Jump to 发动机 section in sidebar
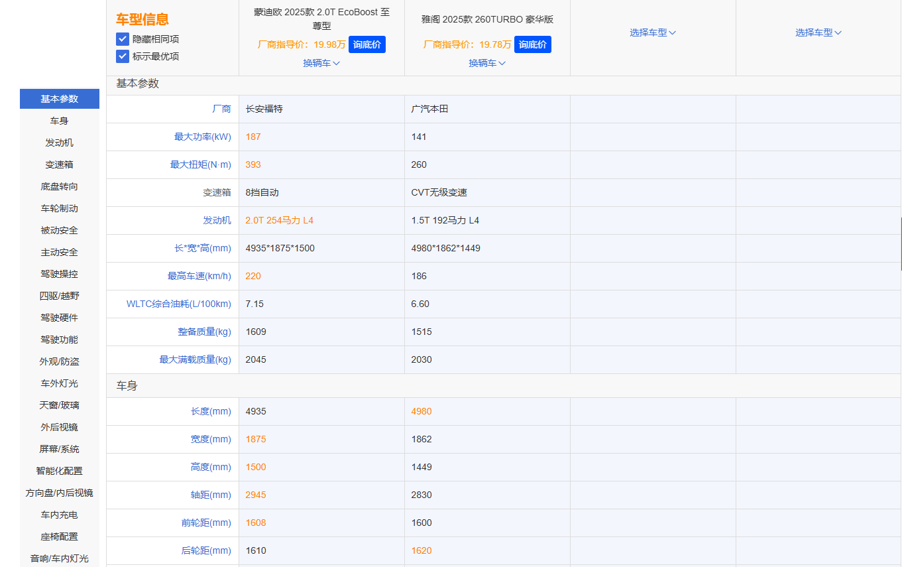Screen dimensions: 902x567 click(60, 143)
